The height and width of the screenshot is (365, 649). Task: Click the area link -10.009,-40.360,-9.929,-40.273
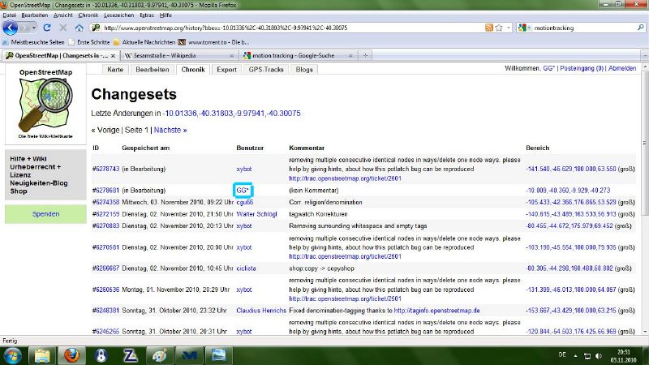coord(568,191)
